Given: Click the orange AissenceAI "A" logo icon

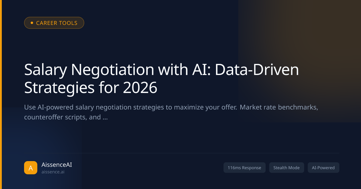Looking at the screenshot, I should [31, 168].
